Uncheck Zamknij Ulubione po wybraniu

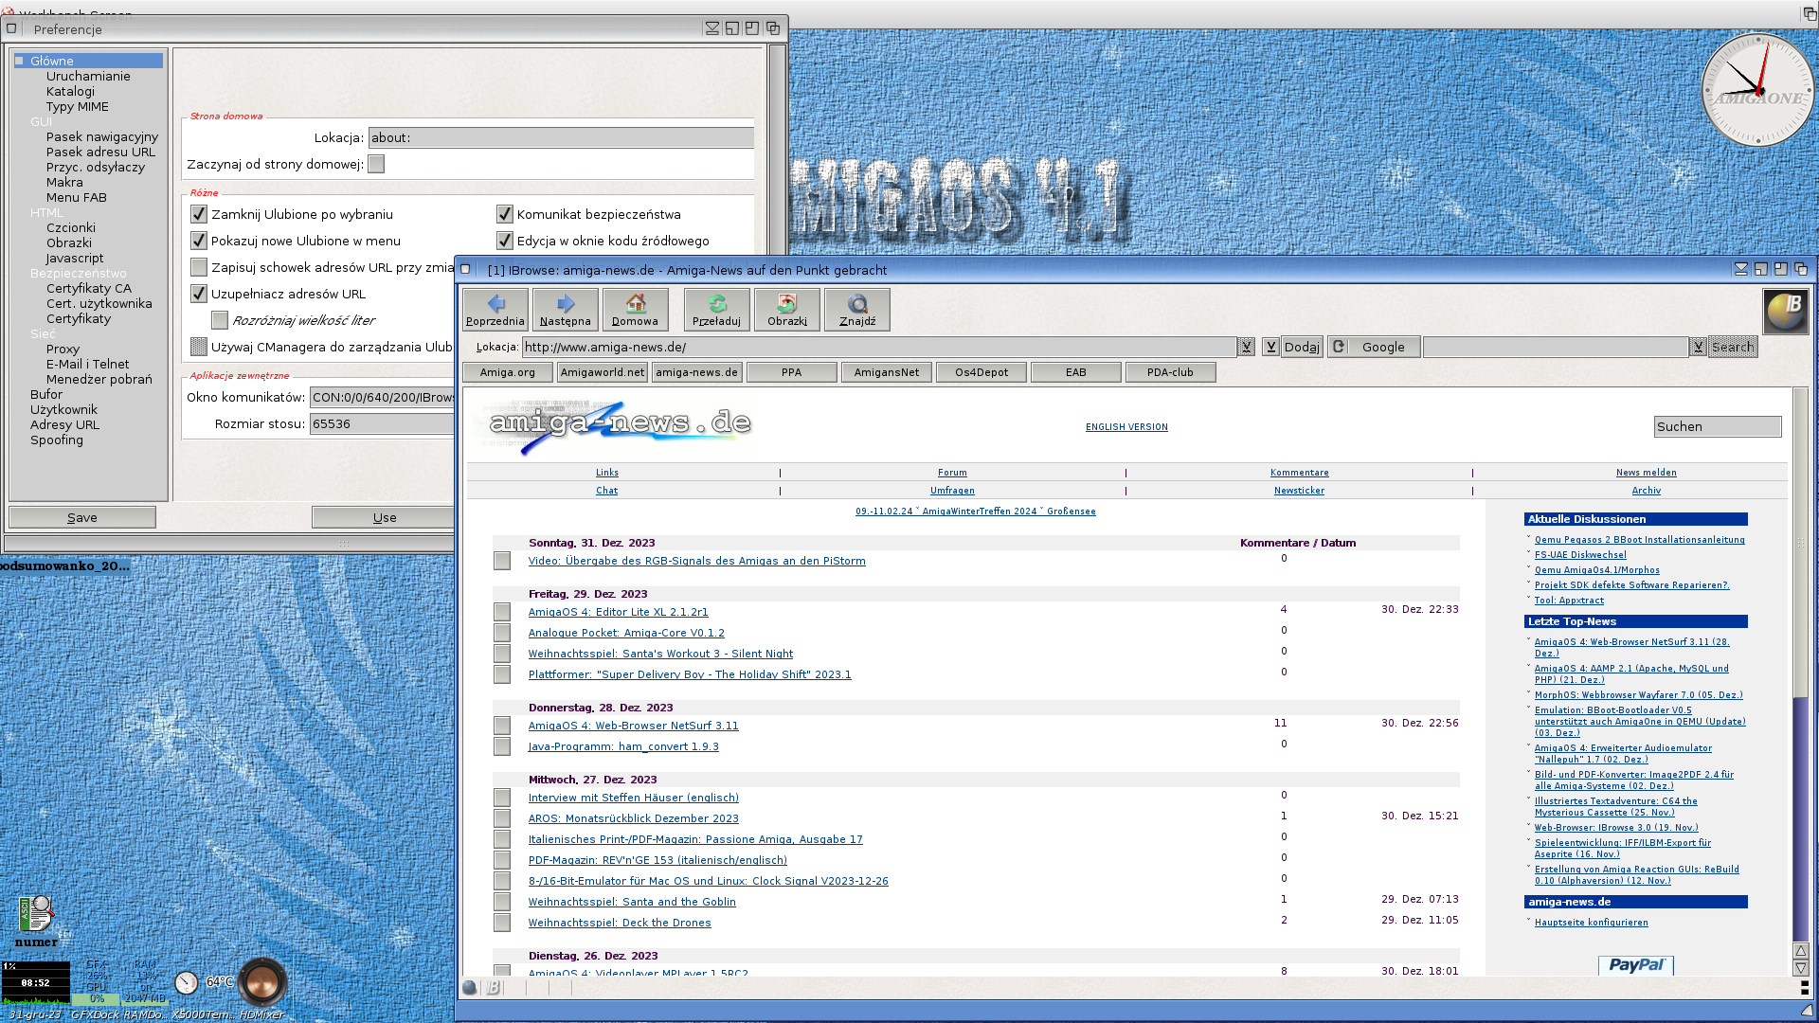199,214
